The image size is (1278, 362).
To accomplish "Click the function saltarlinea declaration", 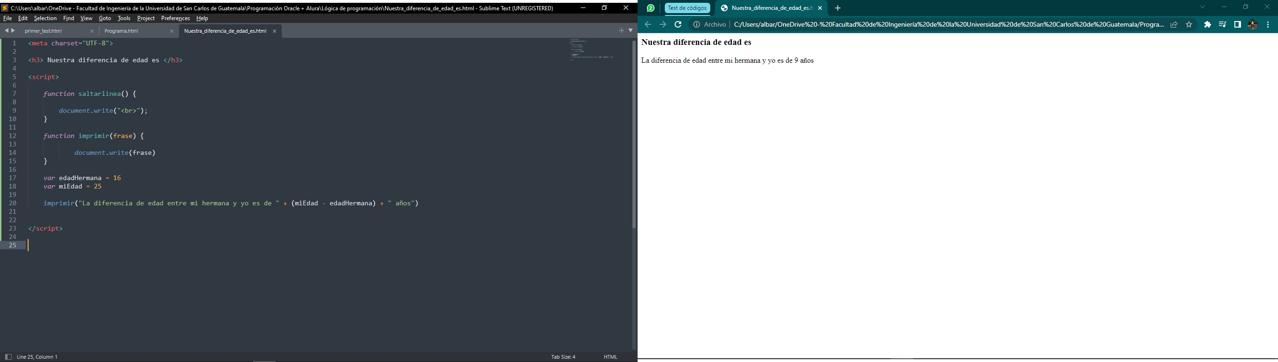I will coord(90,94).
